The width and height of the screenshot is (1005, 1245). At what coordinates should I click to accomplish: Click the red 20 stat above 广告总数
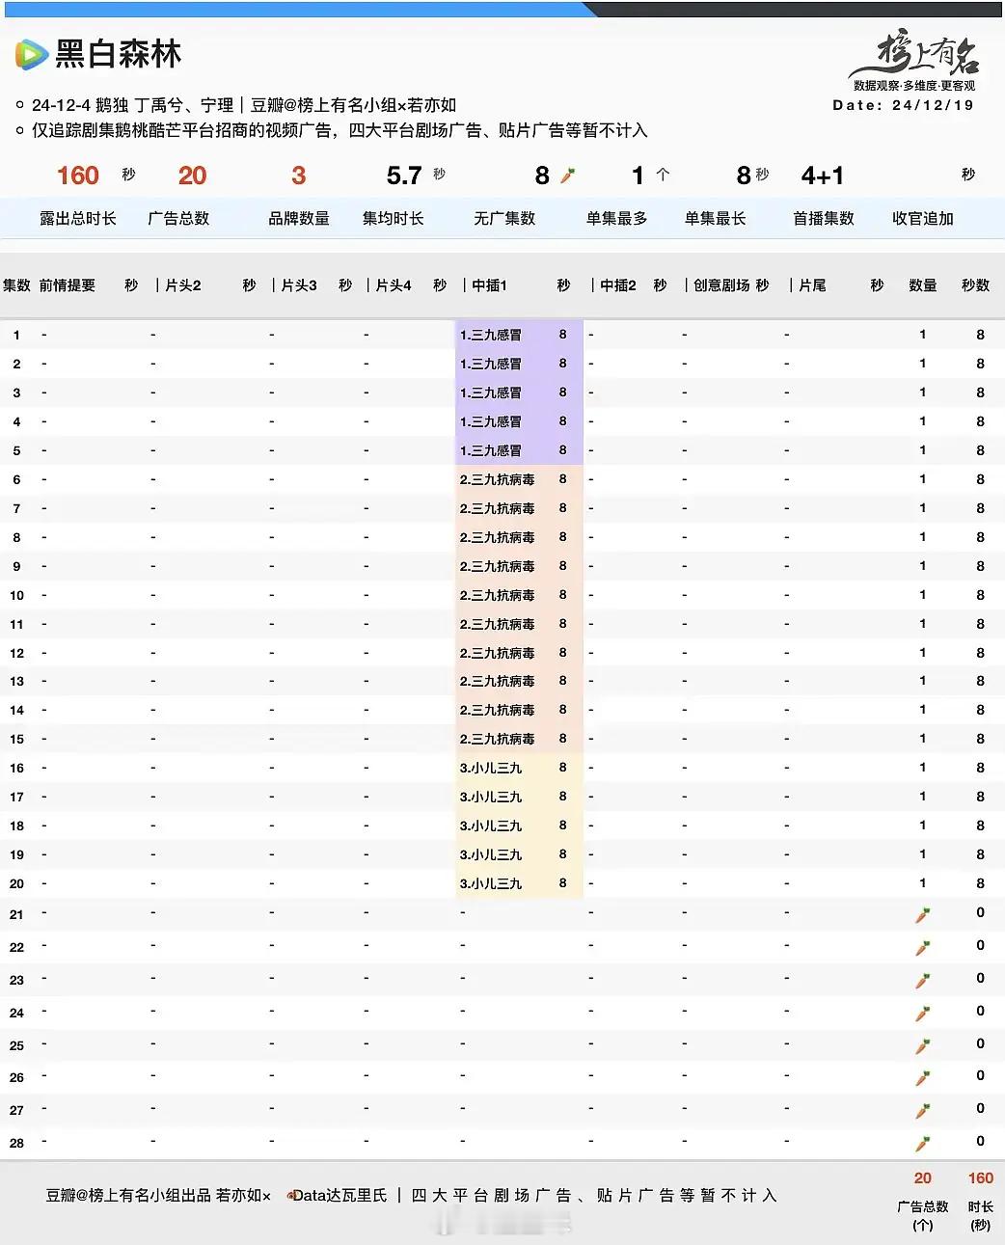click(x=192, y=176)
